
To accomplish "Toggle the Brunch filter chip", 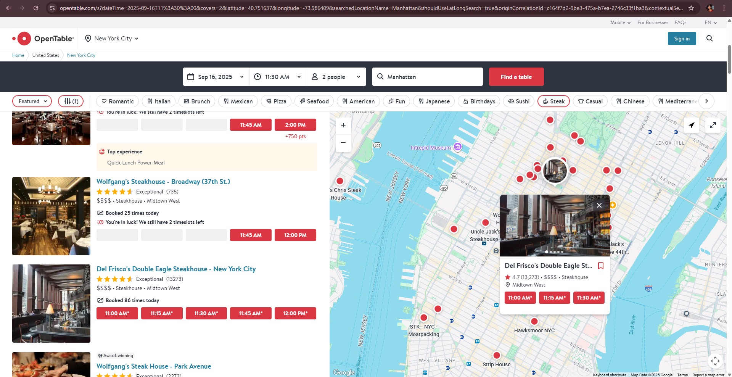I will pos(197,101).
